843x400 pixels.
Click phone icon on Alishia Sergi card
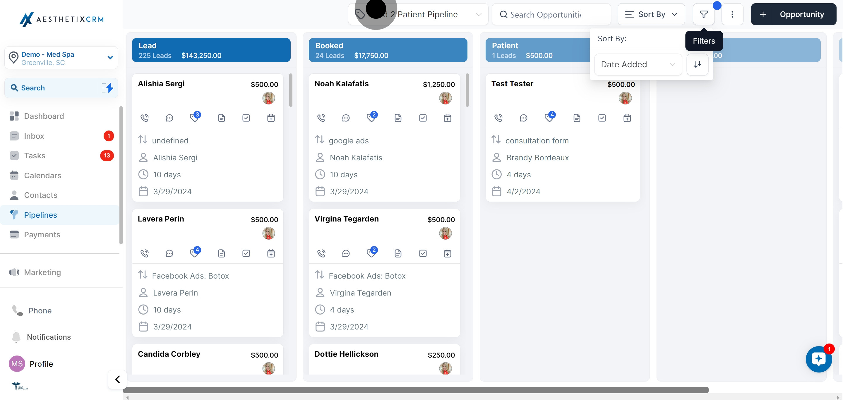click(x=144, y=118)
